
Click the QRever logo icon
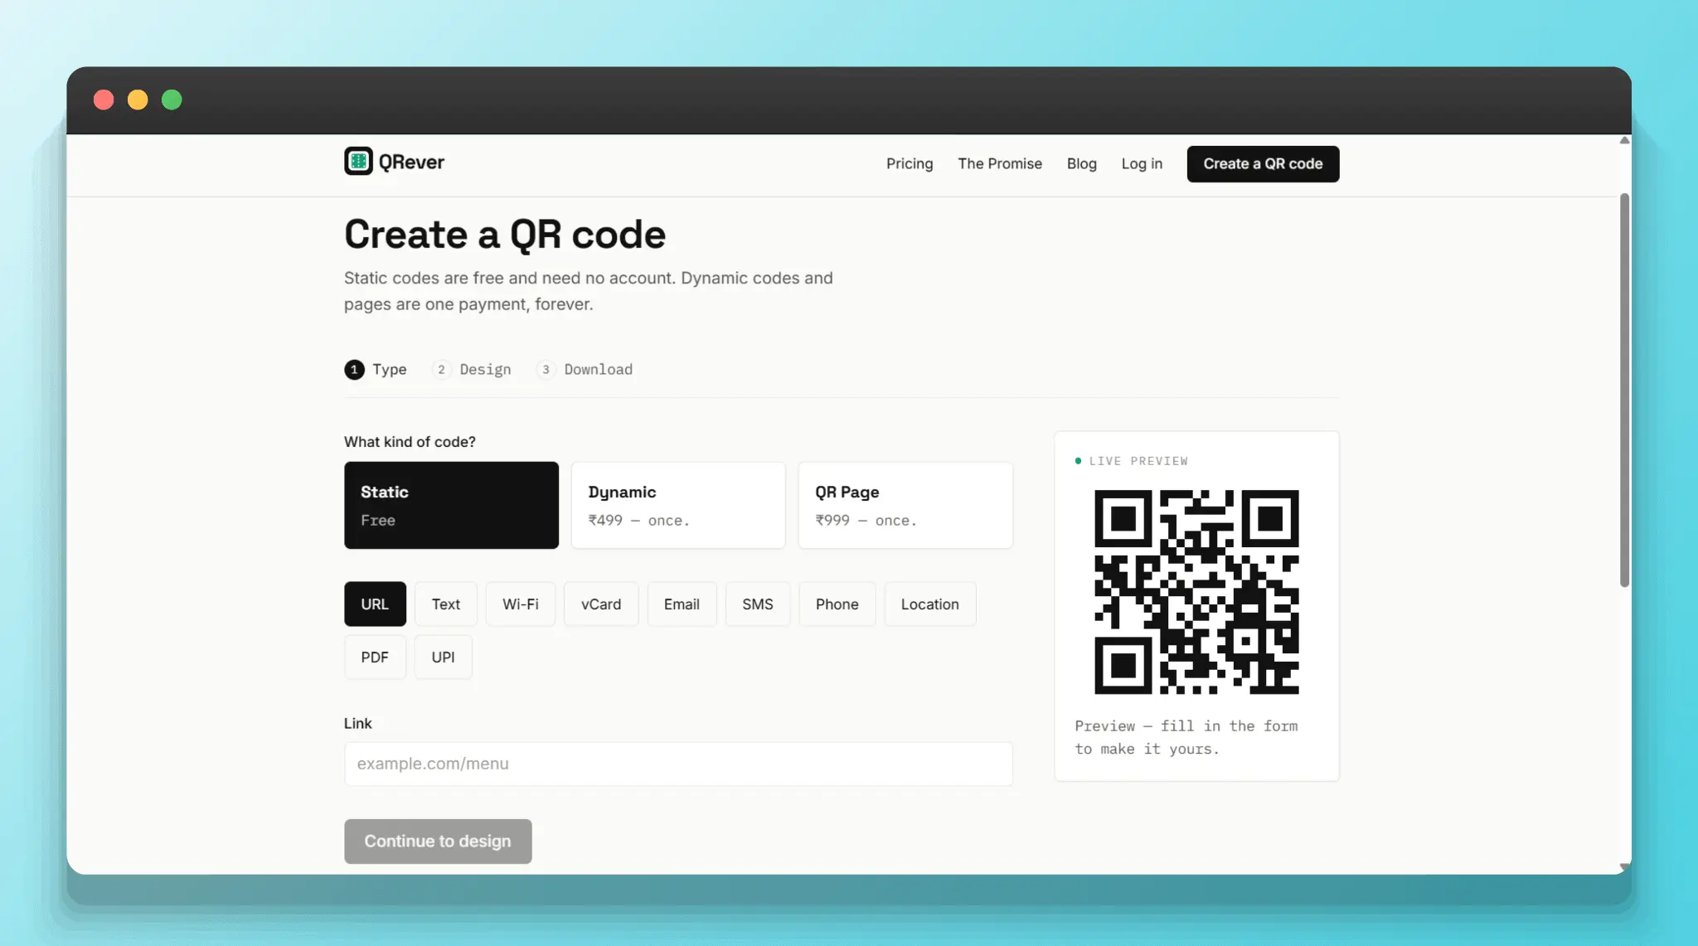(x=358, y=161)
